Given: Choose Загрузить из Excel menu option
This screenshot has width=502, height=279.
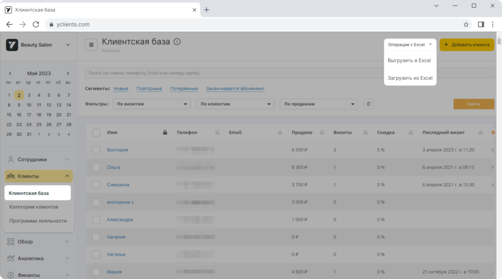Looking at the screenshot, I should [410, 78].
